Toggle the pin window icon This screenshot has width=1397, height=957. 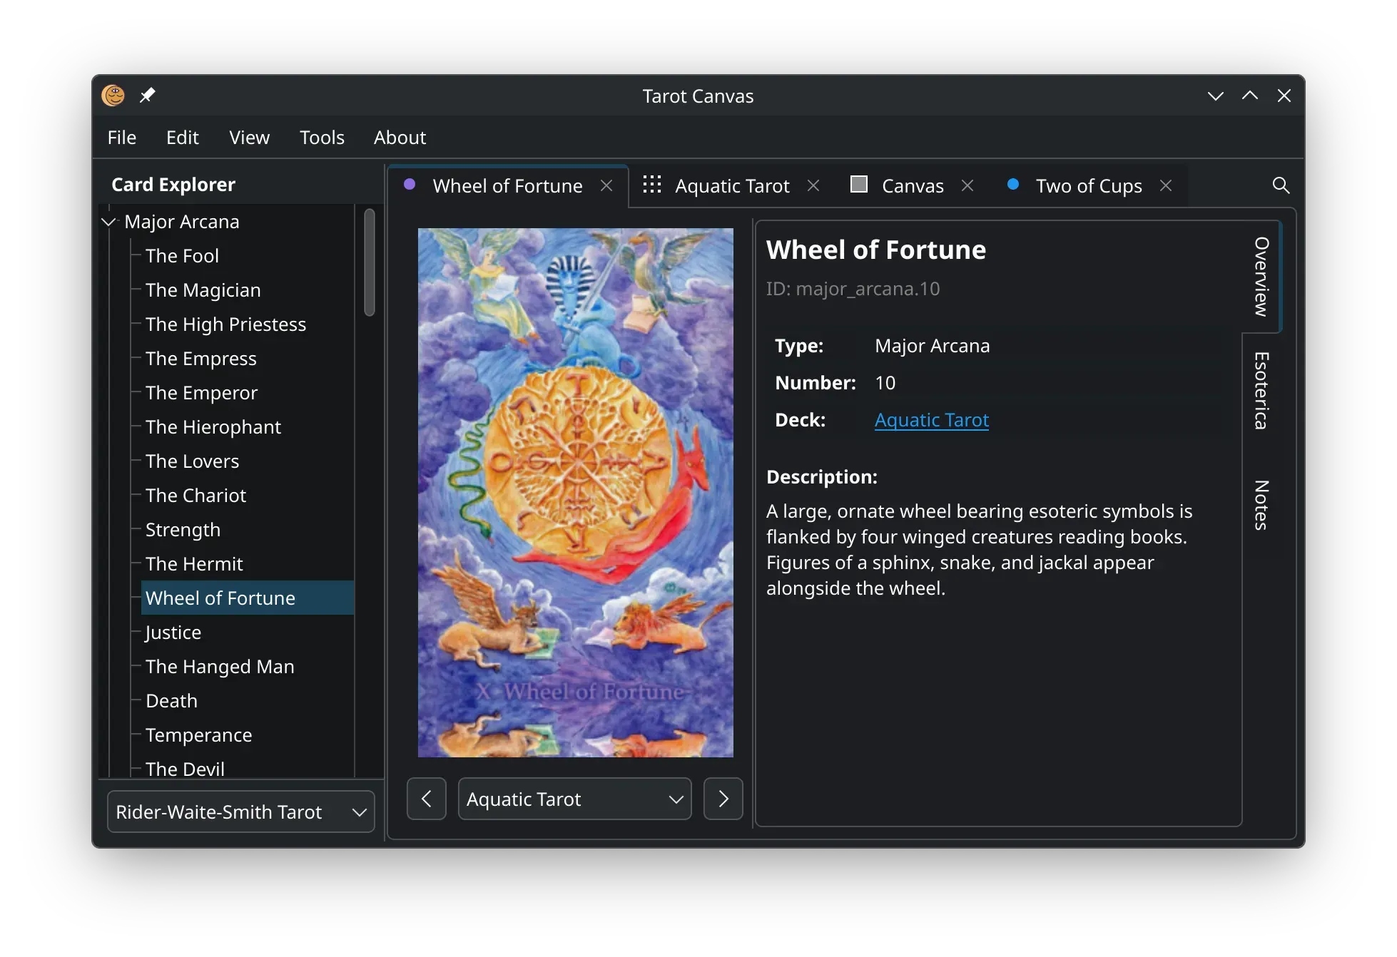click(147, 96)
